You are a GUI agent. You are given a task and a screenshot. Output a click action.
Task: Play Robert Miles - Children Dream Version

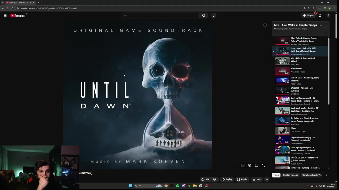coord(300,81)
